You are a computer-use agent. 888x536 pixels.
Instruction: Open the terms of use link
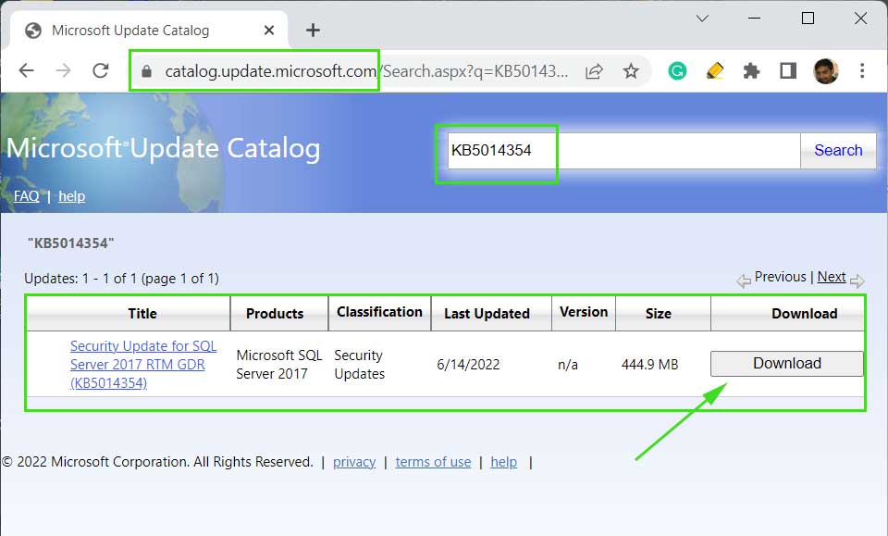433,462
